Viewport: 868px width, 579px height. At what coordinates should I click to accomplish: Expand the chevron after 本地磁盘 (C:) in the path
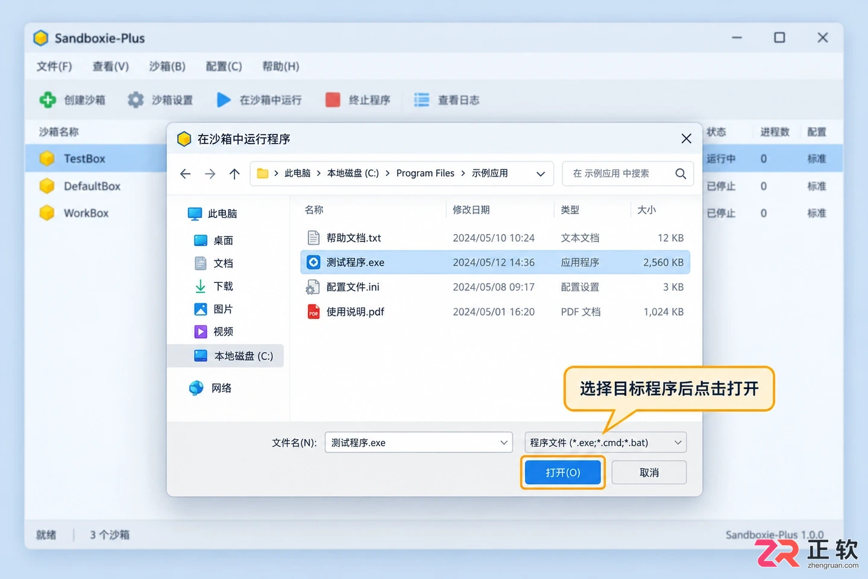388,173
